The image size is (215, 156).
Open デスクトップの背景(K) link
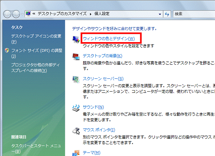(102, 56)
